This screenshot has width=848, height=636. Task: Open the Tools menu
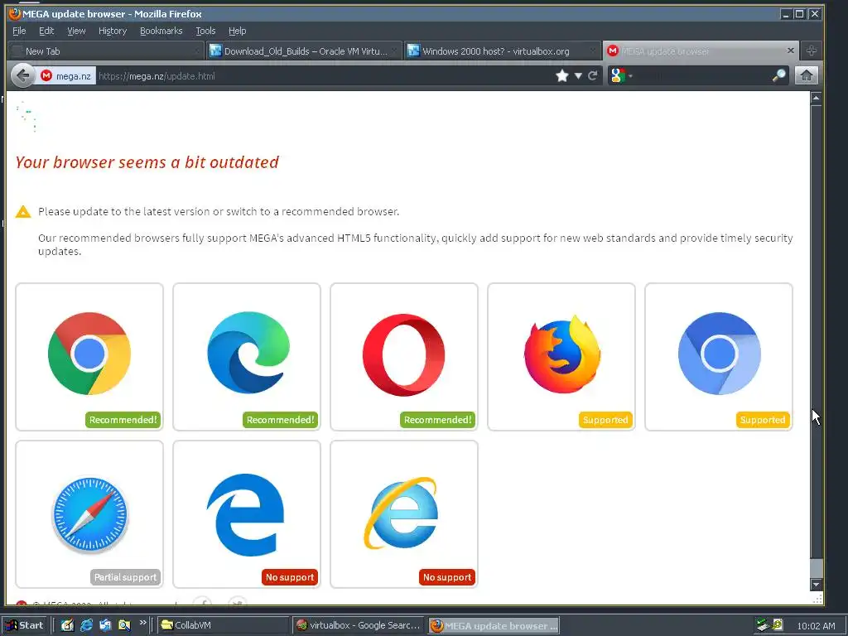[x=205, y=31]
